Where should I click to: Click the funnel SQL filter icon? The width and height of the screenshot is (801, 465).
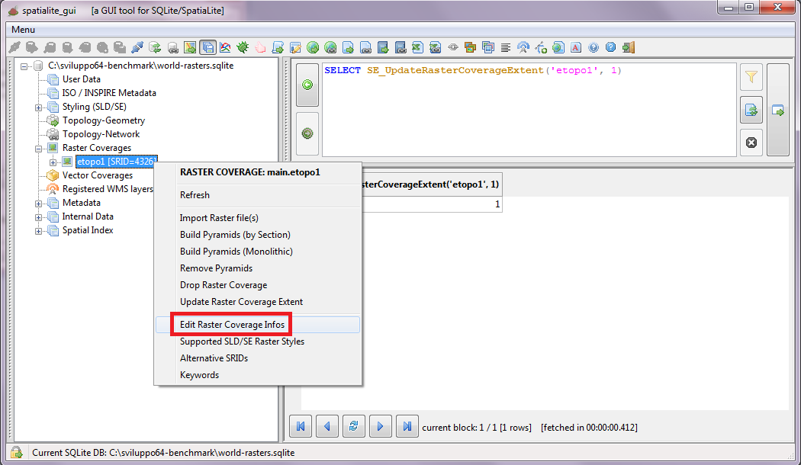[751, 77]
